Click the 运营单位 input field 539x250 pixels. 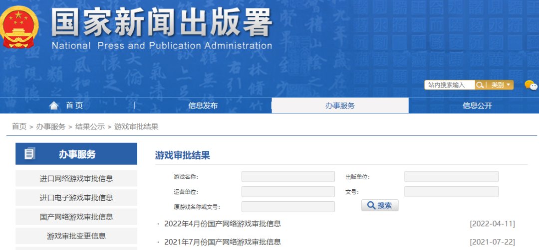point(288,192)
